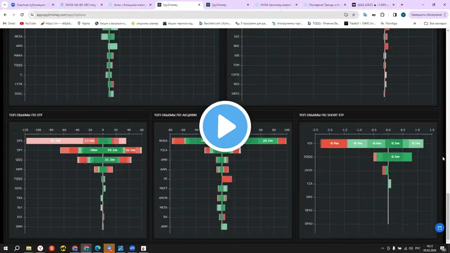Open Windows taskbar search

[x=17, y=248]
